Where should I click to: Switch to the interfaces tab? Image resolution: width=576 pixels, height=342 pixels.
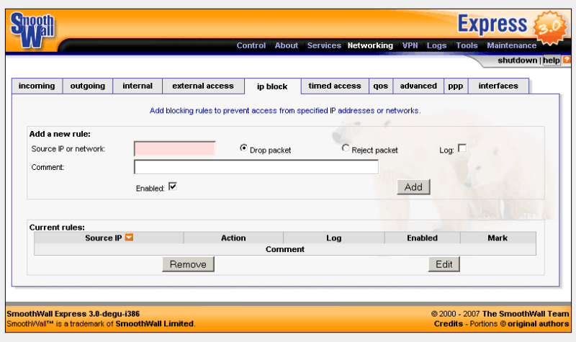tap(498, 86)
